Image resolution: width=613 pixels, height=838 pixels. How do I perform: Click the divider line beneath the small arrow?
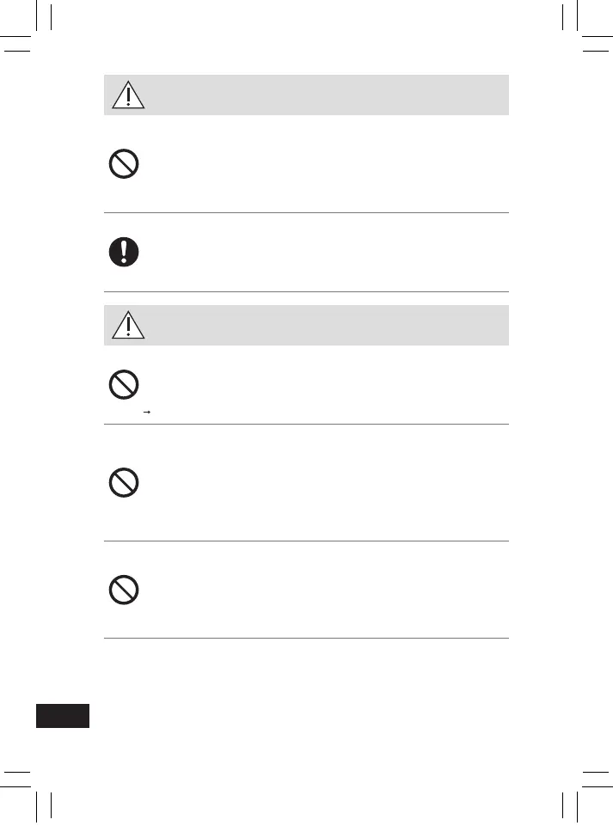pyautogui.click(x=306, y=423)
